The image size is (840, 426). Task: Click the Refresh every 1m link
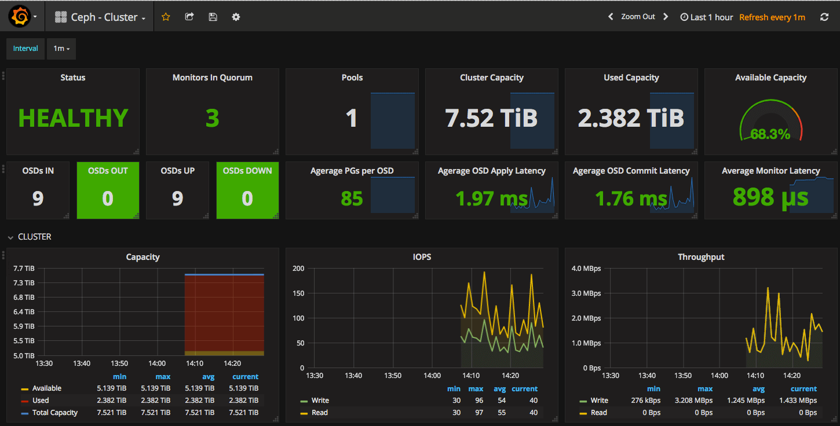(772, 17)
